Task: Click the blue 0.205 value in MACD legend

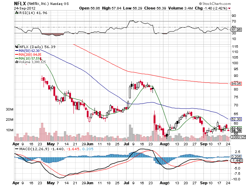Action: (88, 149)
